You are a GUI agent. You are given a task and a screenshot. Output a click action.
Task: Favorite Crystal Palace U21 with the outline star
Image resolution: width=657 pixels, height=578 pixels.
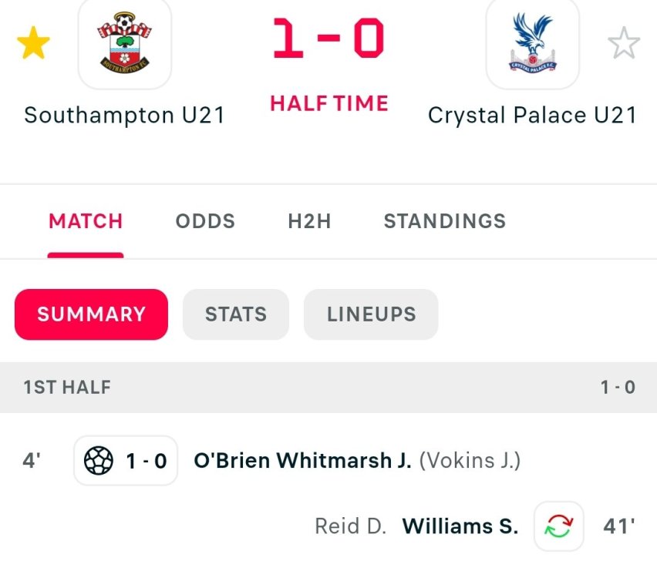pos(624,44)
